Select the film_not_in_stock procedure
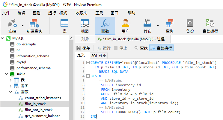The width and height of the screenshot is (223, 120). 39,110
